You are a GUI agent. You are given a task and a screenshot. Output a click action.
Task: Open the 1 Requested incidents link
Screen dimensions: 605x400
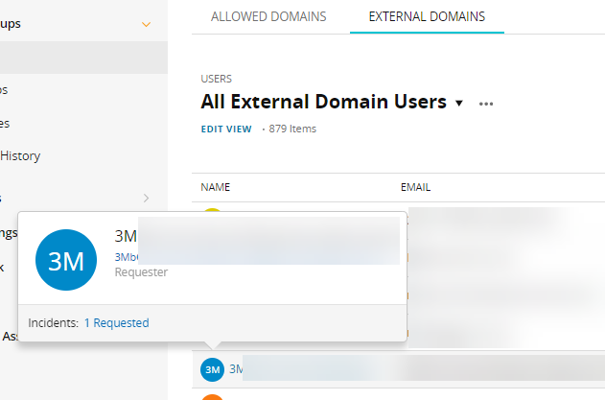[x=117, y=322]
